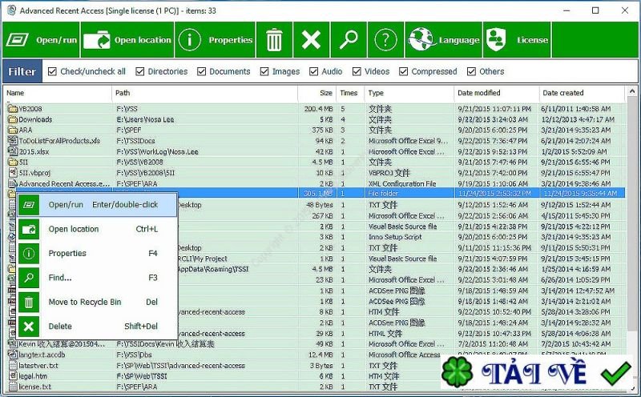Image resolution: width=641 pixels, height=397 pixels.
Task: Select the latestver.txt file name
Action: (x=38, y=365)
